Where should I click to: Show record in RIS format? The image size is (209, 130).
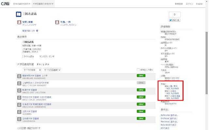point(165,128)
